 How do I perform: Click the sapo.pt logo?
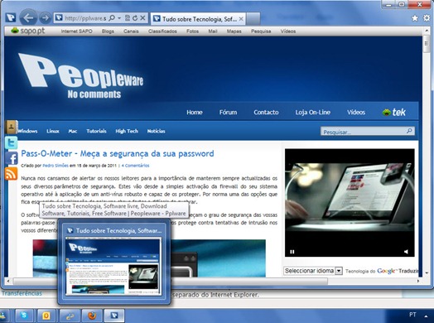(27, 31)
